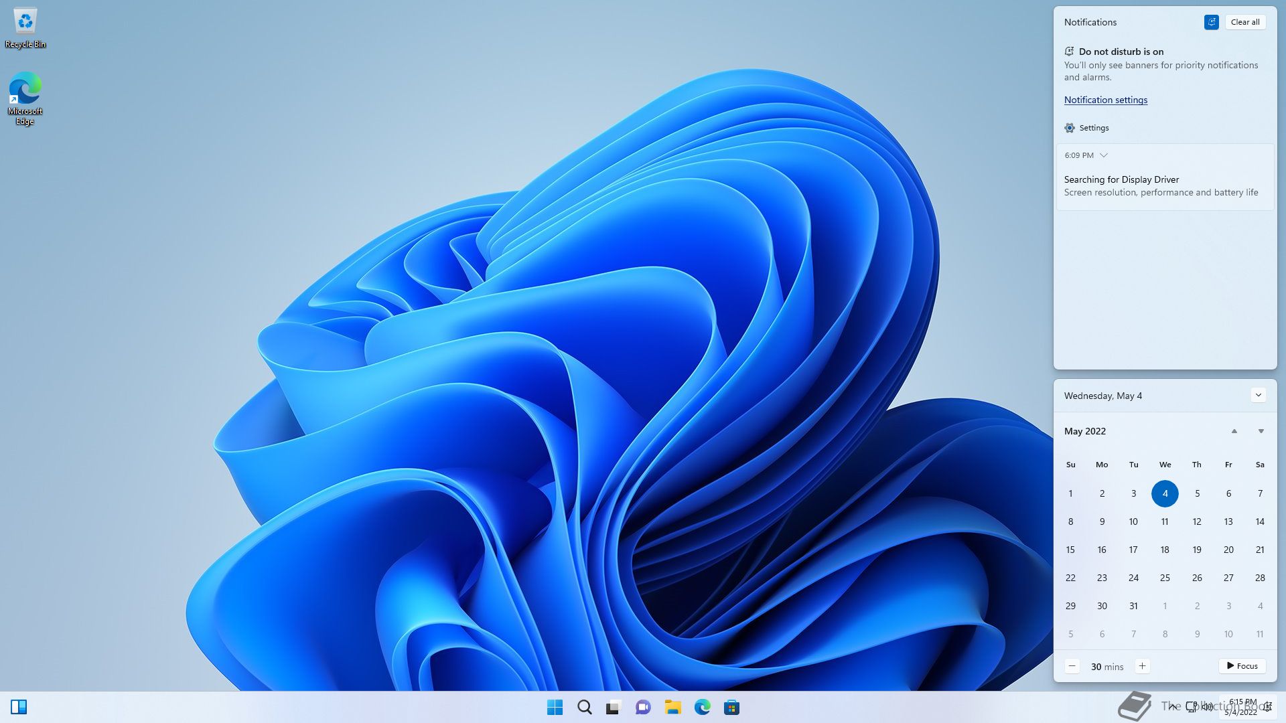Viewport: 1286px width, 723px height.
Task: Decrease focus time with minus button
Action: pyautogui.click(x=1072, y=666)
